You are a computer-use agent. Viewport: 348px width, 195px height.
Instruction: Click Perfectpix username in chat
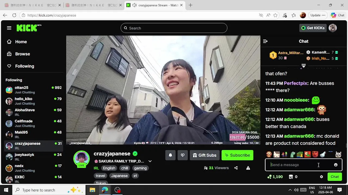[x=296, y=83]
